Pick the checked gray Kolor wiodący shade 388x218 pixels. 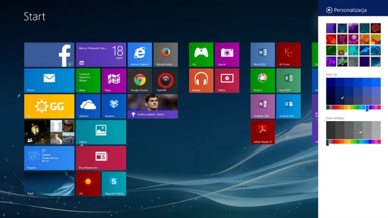[x=358, y=130]
